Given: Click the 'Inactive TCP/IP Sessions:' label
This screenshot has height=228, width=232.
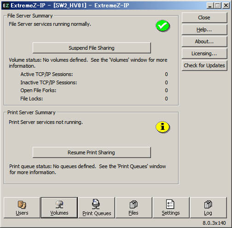Looking at the screenshot, I should point(49,82).
